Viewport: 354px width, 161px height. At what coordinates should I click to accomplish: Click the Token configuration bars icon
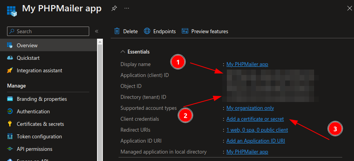pos(10,136)
